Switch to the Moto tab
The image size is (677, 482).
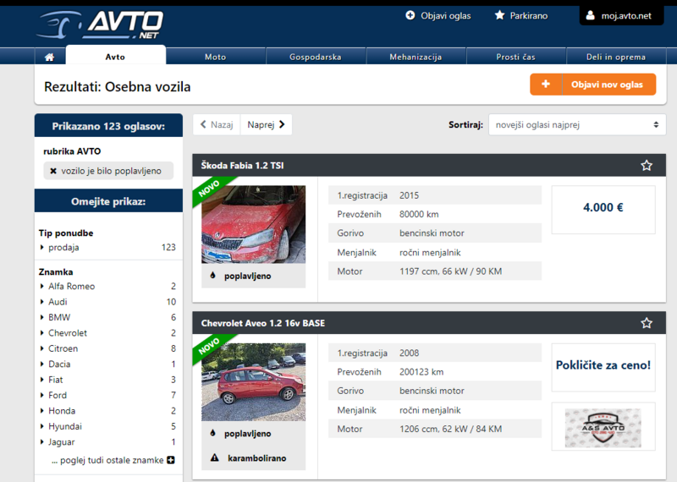point(215,57)
